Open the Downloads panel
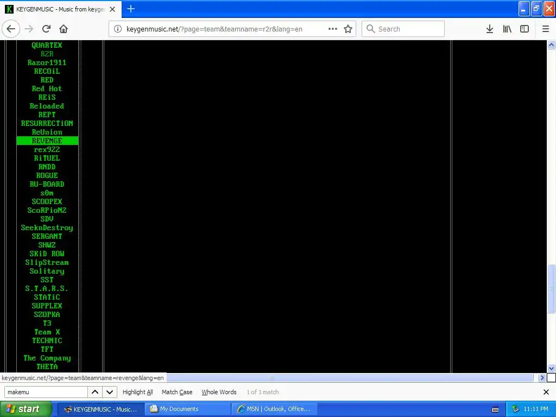 click(x=490, y=29)
